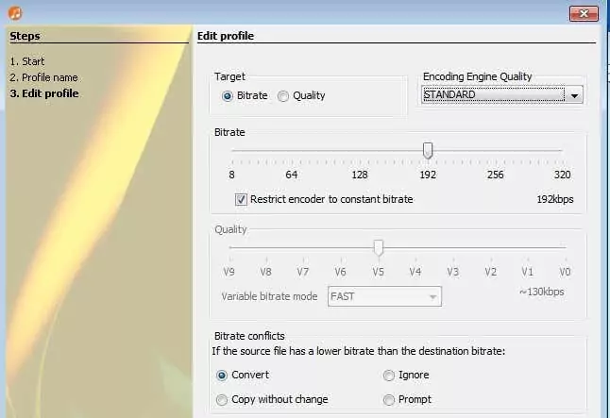Uncheck Restrict encoder to constant bitrate

241,199
